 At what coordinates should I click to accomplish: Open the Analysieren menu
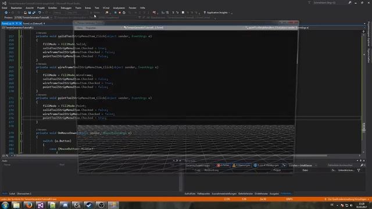(119, 8)
